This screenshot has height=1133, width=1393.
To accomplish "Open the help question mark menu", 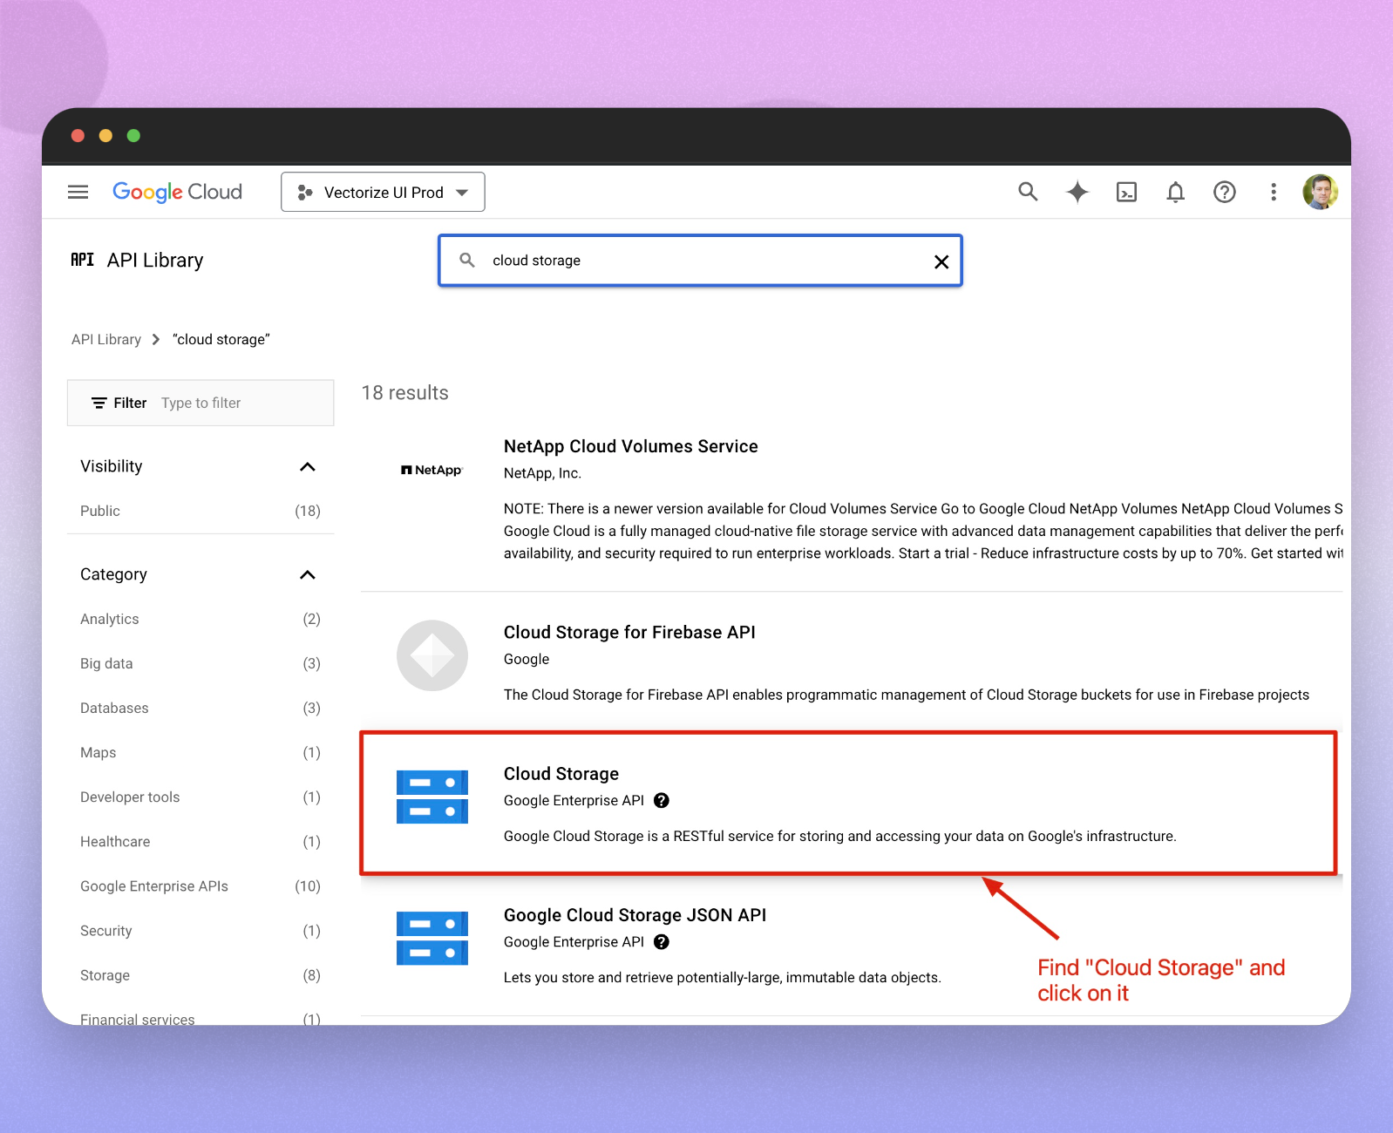I will [1224, 192].
